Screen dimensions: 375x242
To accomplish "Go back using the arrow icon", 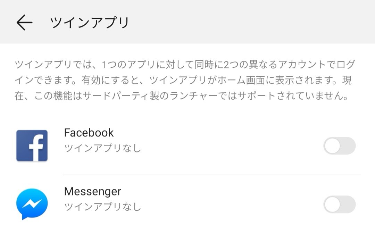I will pos(24,22).
